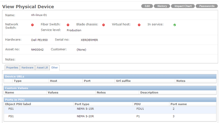Click the In service green check icon
Image resolution: width=219 pixels, height=123 pixels.
[x=175, y=25]
